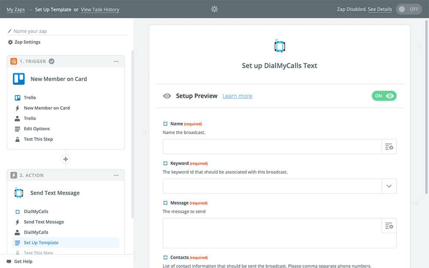The height and width of the screenshot is (268, 429).
Task: Click the DialMyCalls icon beside Send Text Message
Action: point(19,193)
